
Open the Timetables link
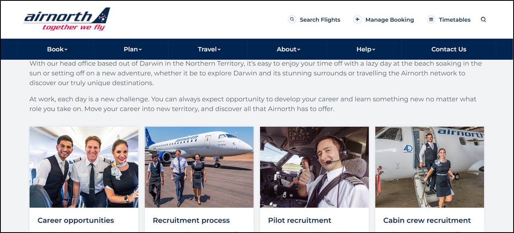[x=454, y=20]
